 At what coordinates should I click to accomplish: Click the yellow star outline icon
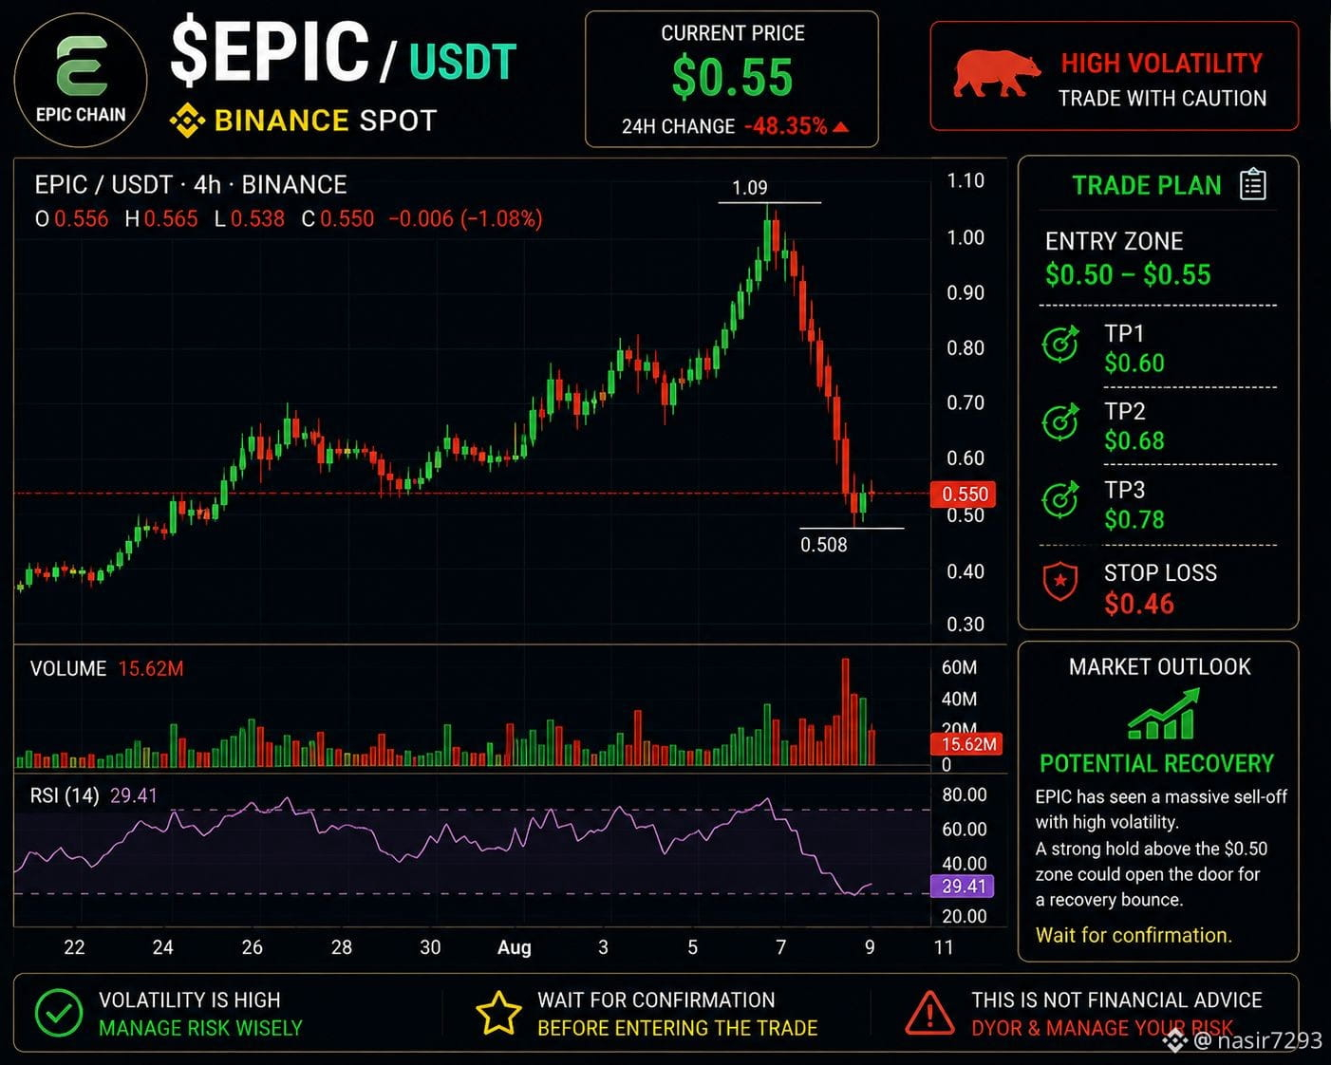[498, 1013]
